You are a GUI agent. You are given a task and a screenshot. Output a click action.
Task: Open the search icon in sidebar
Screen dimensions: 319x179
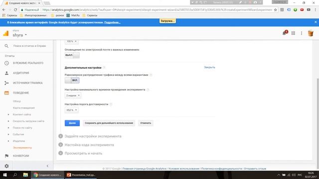[x=6, y=46]
